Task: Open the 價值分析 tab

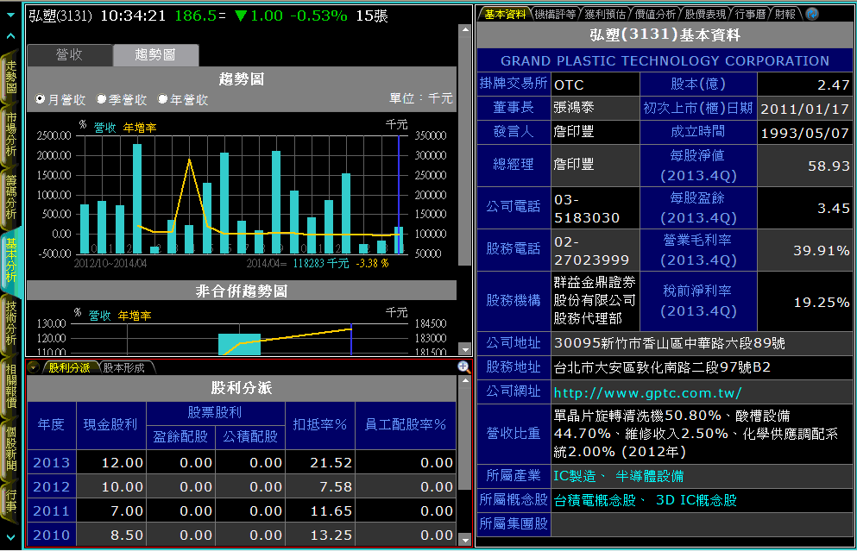Action: pyautogui.click(x=655, y=14)
